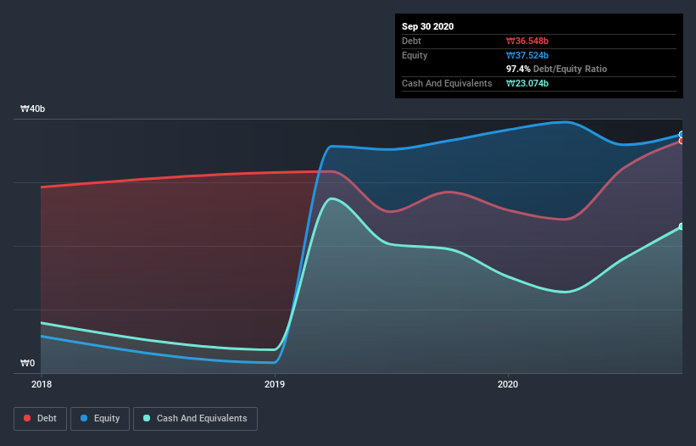Click the blue Equity endpoint marker
This screenshot has height=446, width=696.
[x=682, y=135]
